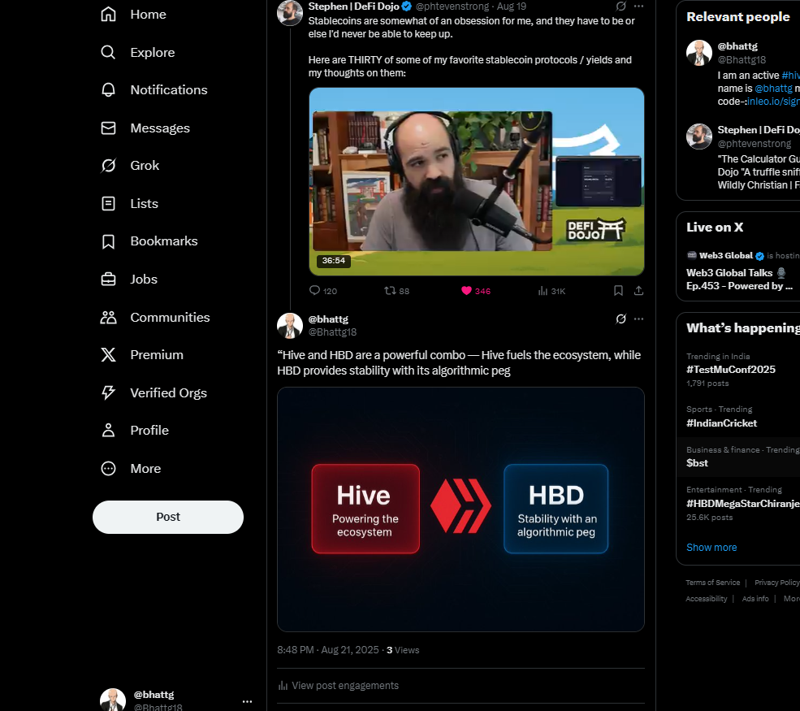Viewport: 800px width, 711px height.
Task: Click Stephen's avatar on the top post
Action: (x=290, y=13)
